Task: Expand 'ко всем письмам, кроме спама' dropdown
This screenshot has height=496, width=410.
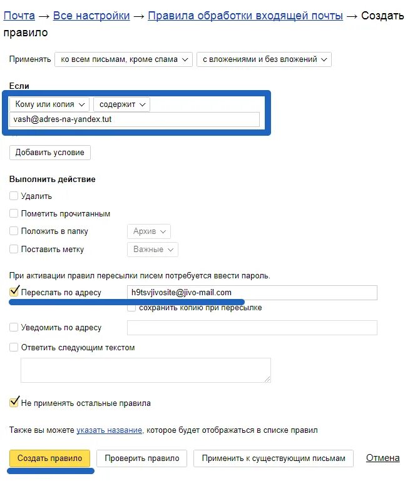Action: pyautogui.click(x=123, y=59)
